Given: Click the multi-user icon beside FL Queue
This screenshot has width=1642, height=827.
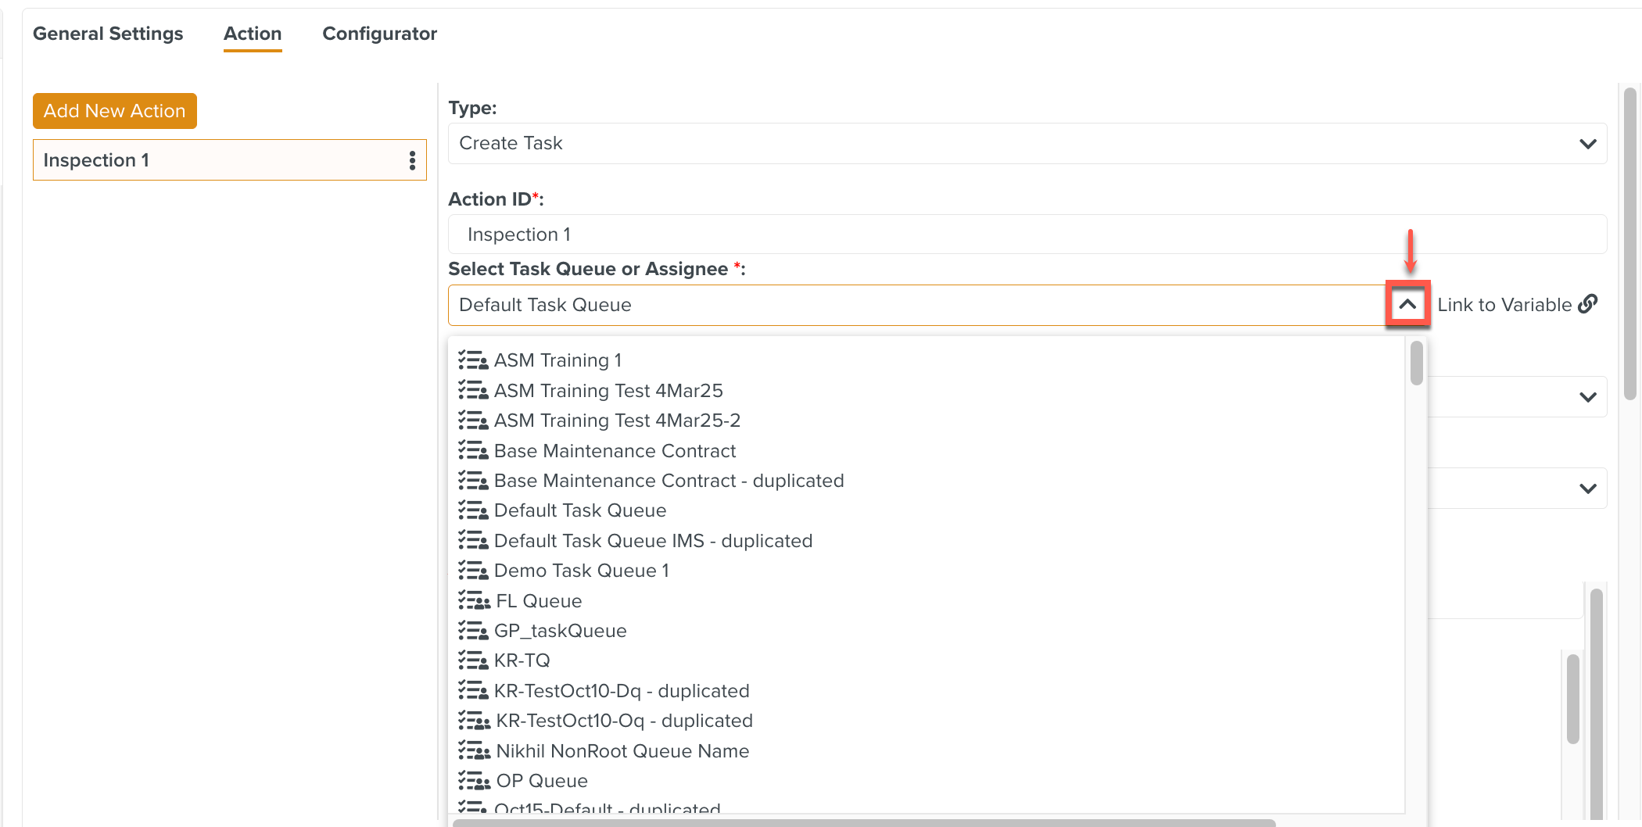Looking at the screenshot, I should [x=473, y=600].
